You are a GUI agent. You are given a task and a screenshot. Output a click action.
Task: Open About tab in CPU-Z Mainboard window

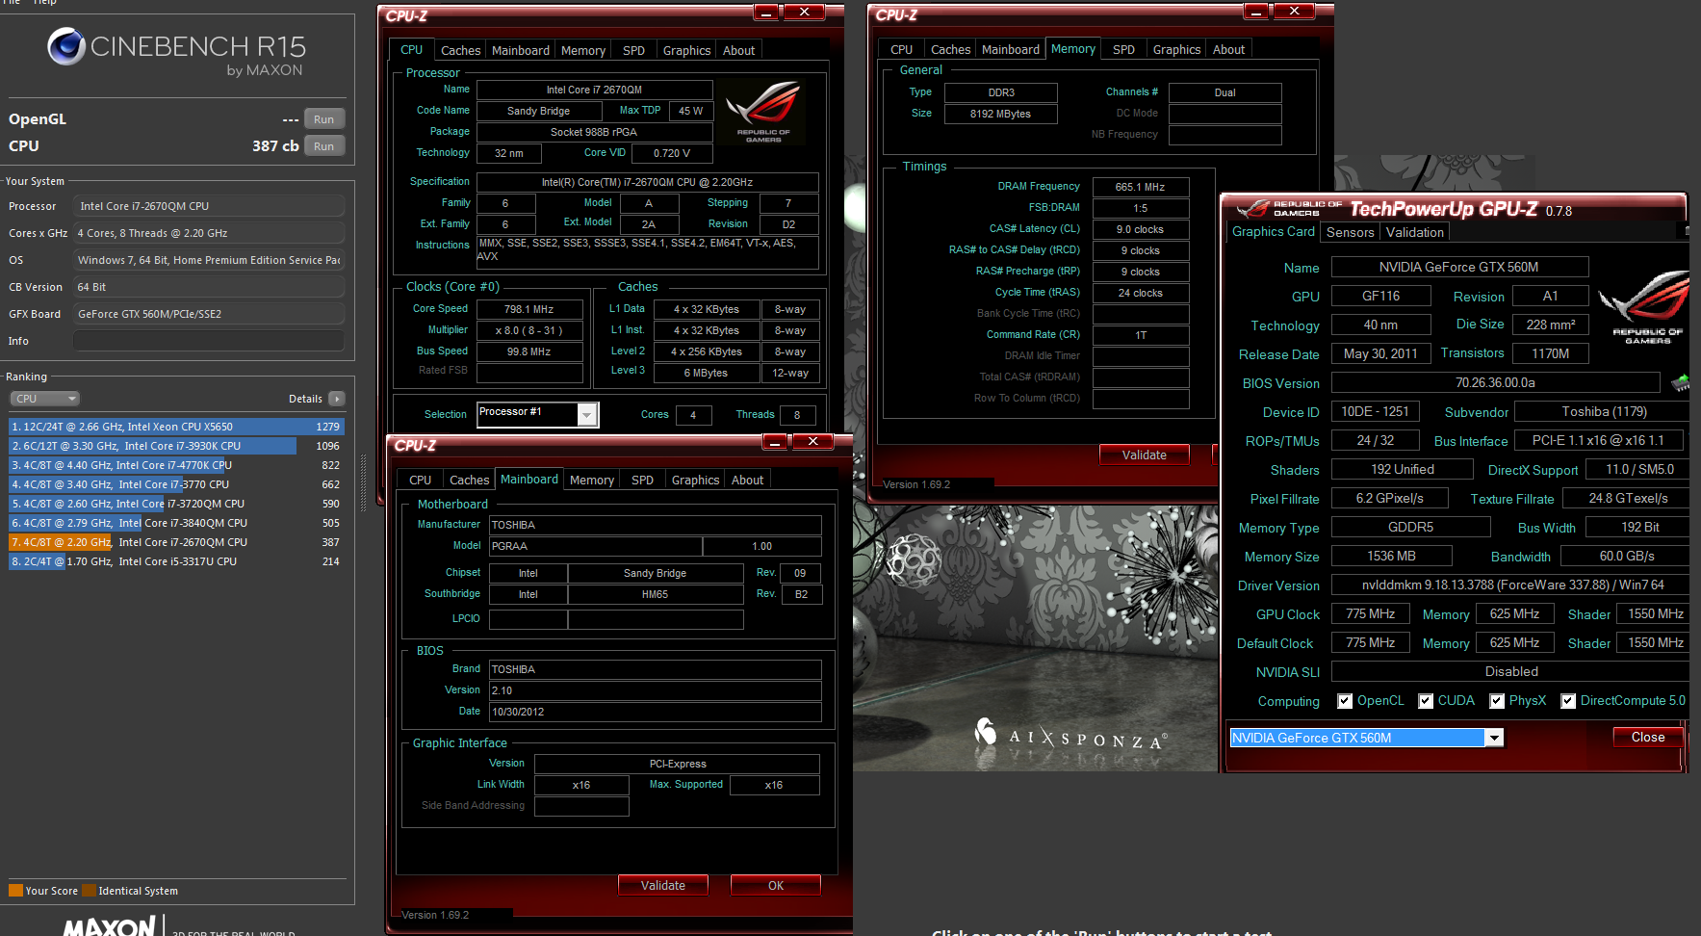coord(747,480)
